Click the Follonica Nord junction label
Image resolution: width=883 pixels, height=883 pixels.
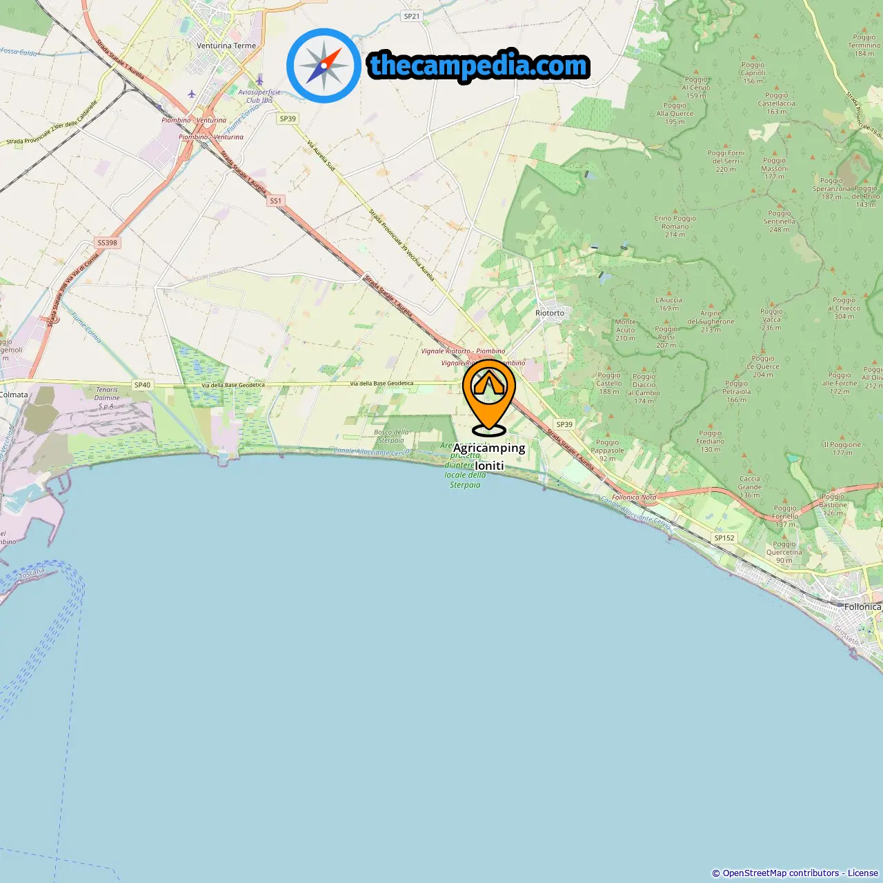(634, 497)
